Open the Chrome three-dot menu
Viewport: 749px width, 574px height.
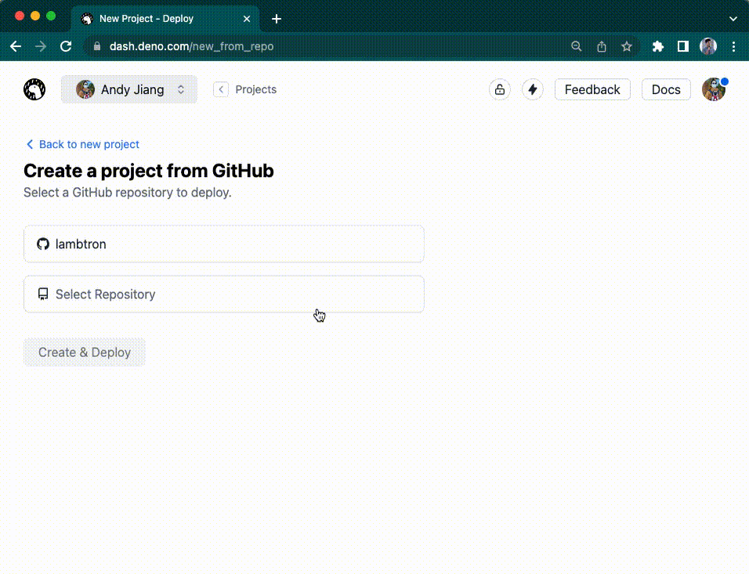733,46
